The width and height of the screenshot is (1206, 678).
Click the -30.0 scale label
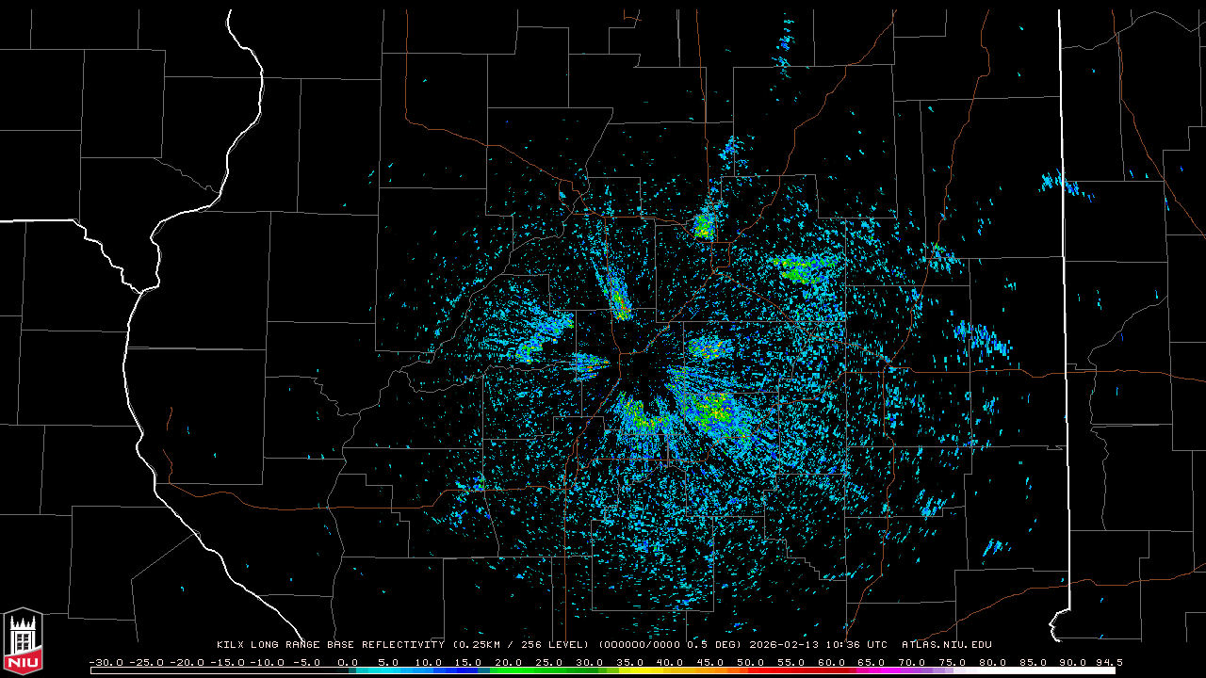point(107,663)
